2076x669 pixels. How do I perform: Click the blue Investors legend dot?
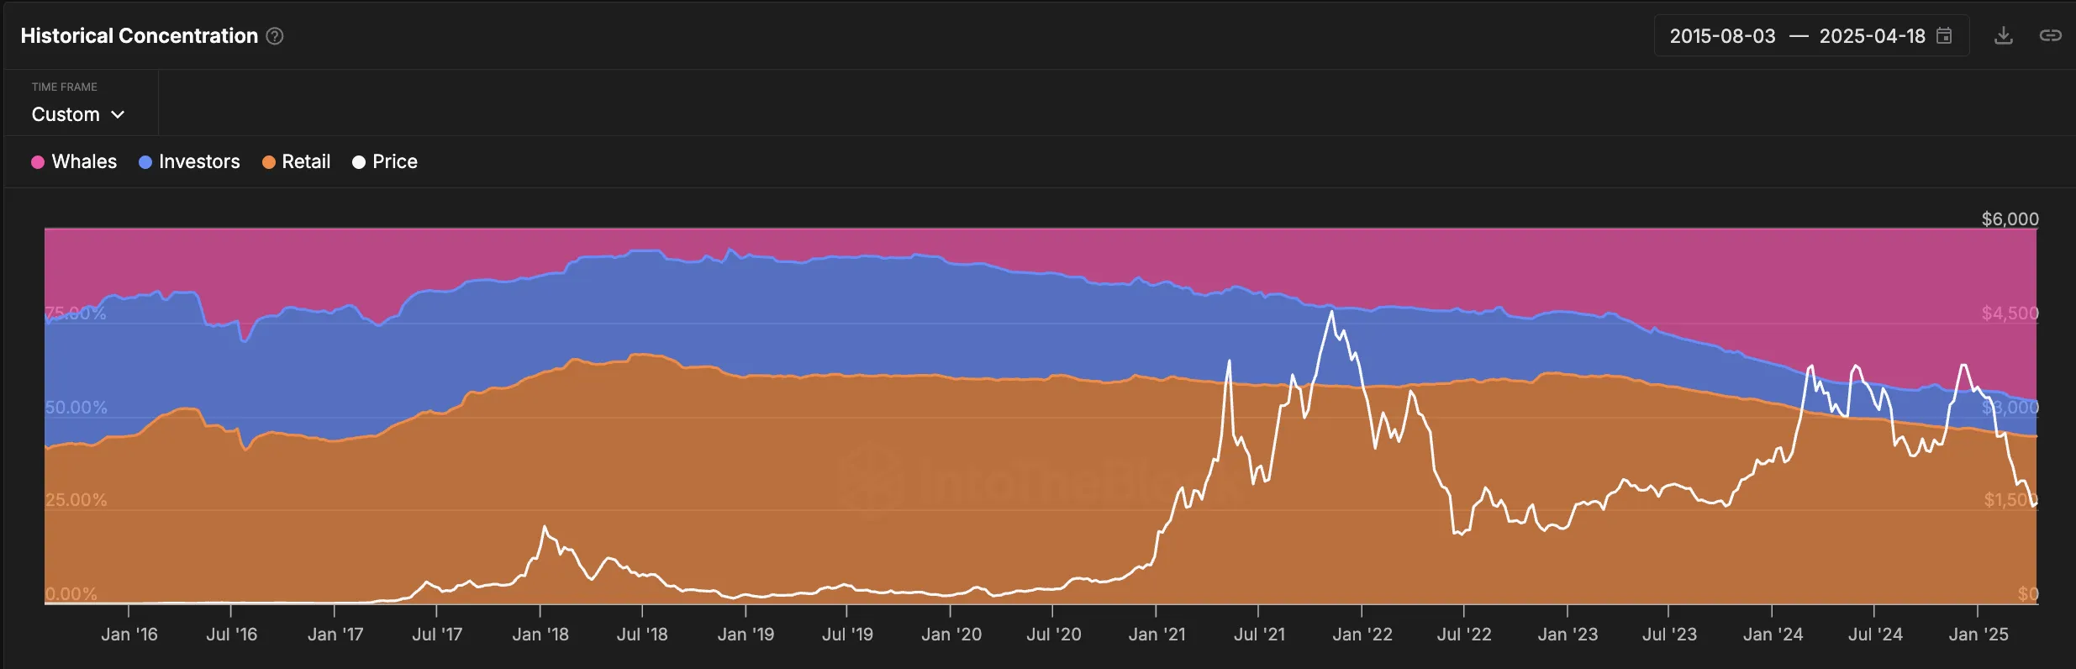(x=145, y=162)
